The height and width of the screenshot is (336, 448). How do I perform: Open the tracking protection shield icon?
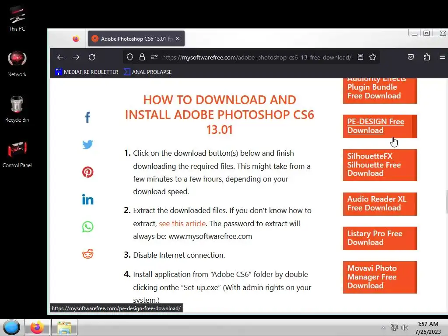130,57
